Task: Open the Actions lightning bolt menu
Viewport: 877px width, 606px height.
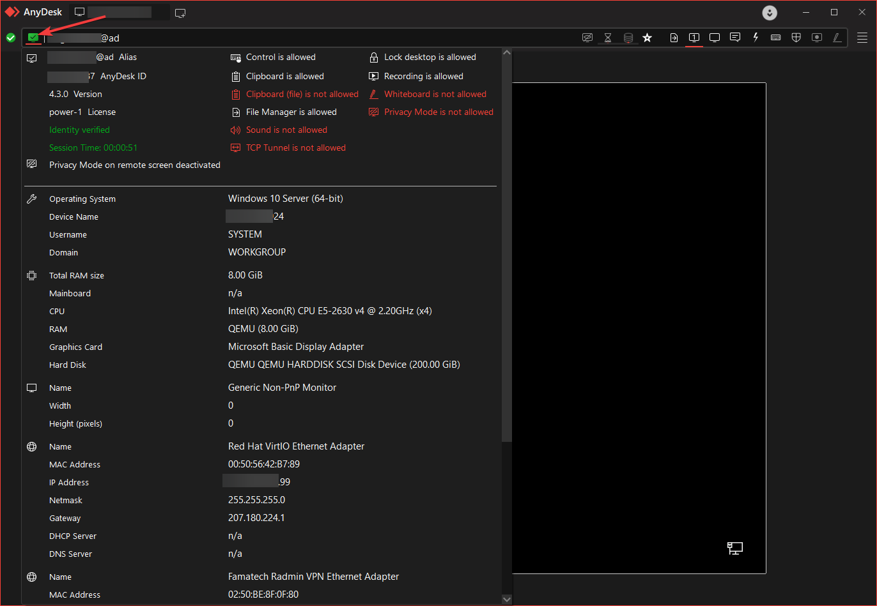Action: point(756,38)
